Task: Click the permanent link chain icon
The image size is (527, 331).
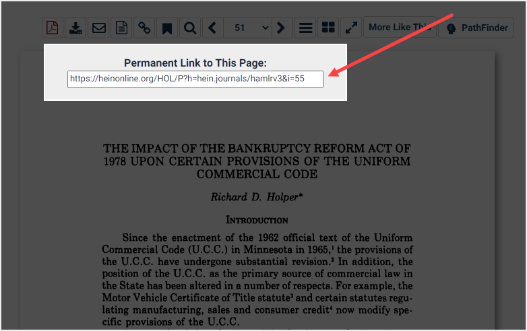Action: coord(144,28)
